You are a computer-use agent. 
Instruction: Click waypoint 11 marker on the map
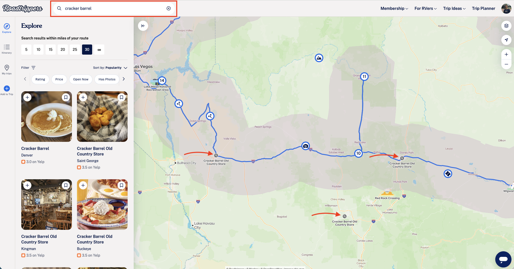pyautogui.click(x=364, y=76)
